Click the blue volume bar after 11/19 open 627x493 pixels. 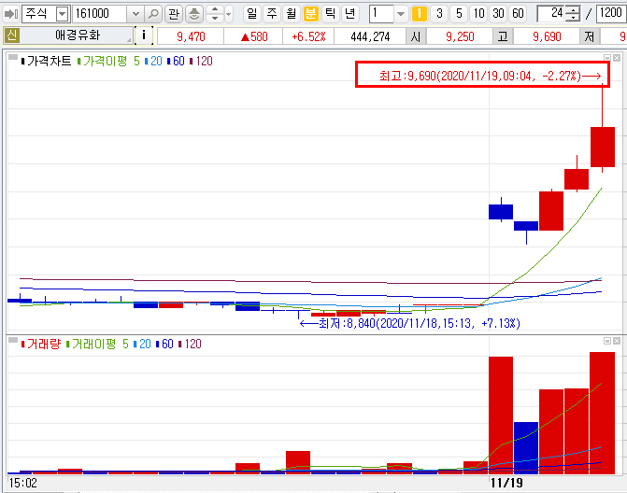coord(526,448)
